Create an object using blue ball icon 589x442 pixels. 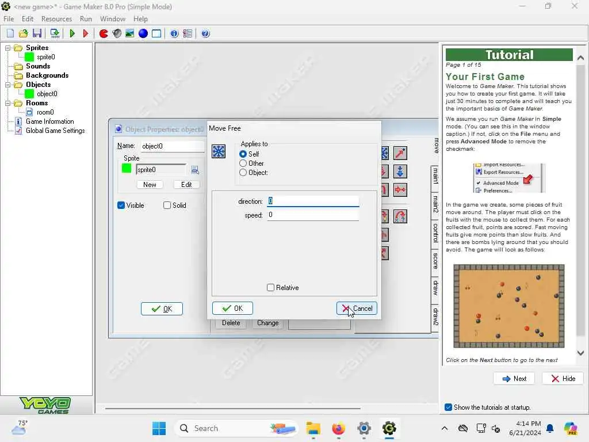click(143, 33)
